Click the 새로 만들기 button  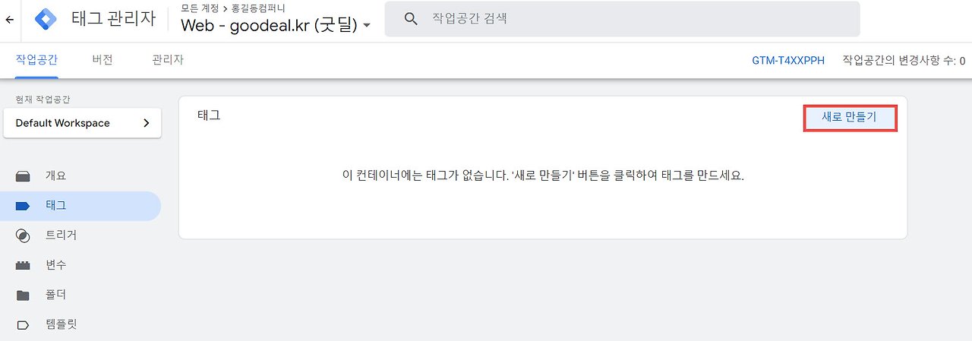point(850,118)
